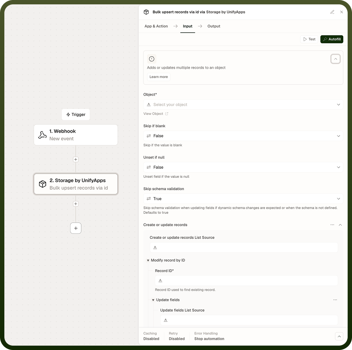Click plus between Webhook and Storage steps

tap(76, 159)
